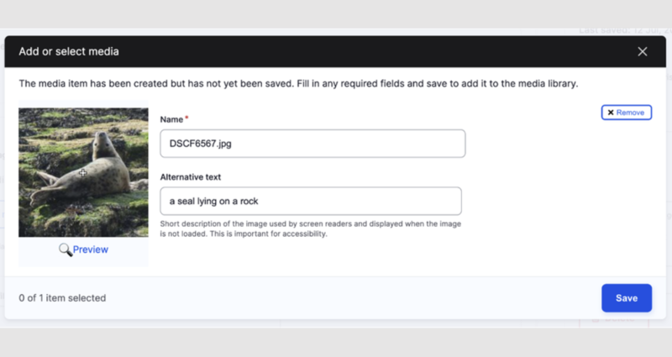This screenshot has height=357, width=672.
Task: Save the media item
Action: tap(627, 298)
